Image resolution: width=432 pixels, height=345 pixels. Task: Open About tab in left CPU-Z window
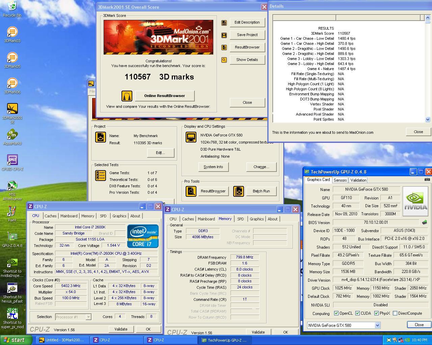tap(135, 216)
